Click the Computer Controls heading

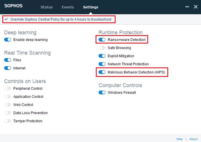coord(120,85)
